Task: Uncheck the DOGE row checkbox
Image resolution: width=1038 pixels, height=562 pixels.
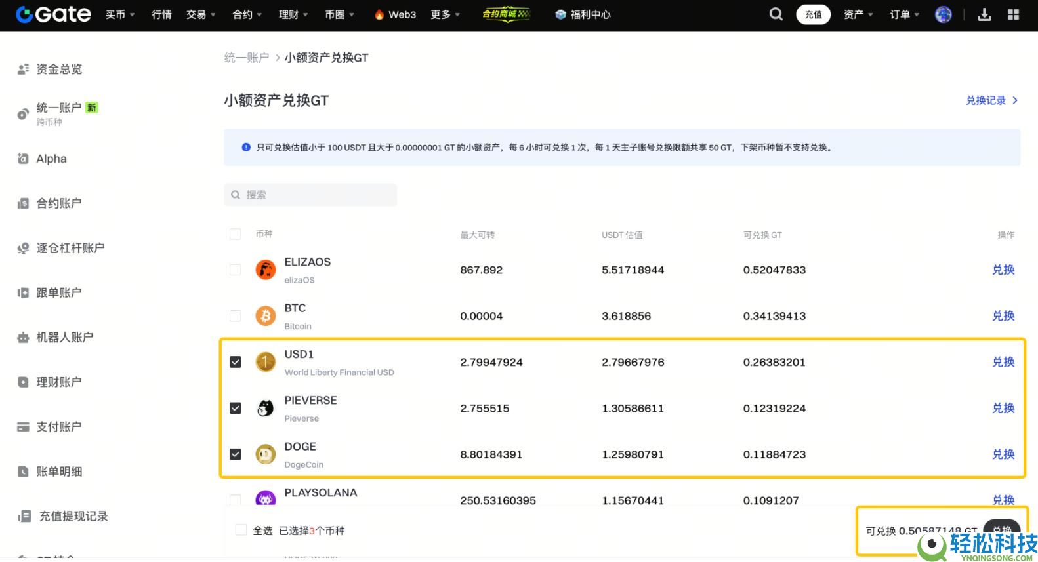Action: 236,454
